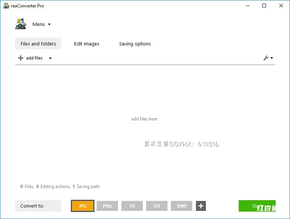Viewport: 290px width, 219px height.
Task: Minimize the reaConverter Pro window
Action: (248, 6)
